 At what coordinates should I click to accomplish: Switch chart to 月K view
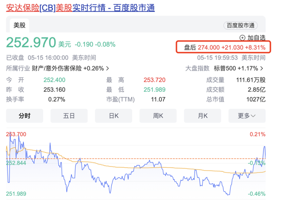pos(202,116)
